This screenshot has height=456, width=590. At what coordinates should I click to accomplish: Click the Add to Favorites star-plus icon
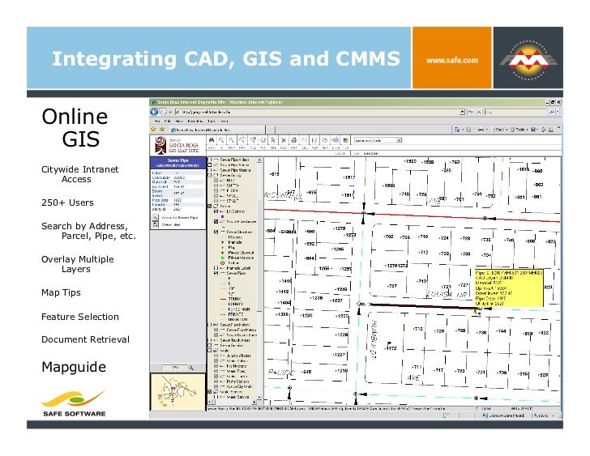(162, 130)
